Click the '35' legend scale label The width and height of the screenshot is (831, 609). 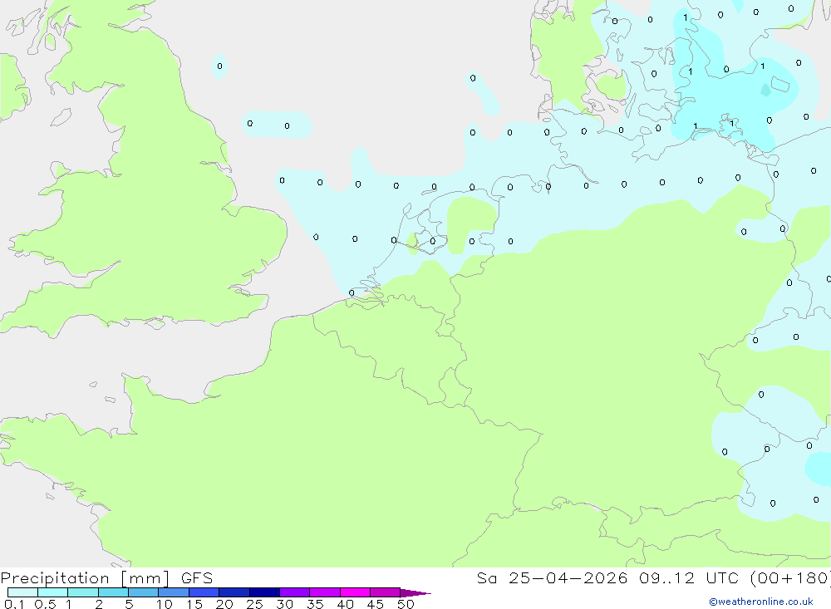(315, 604)
